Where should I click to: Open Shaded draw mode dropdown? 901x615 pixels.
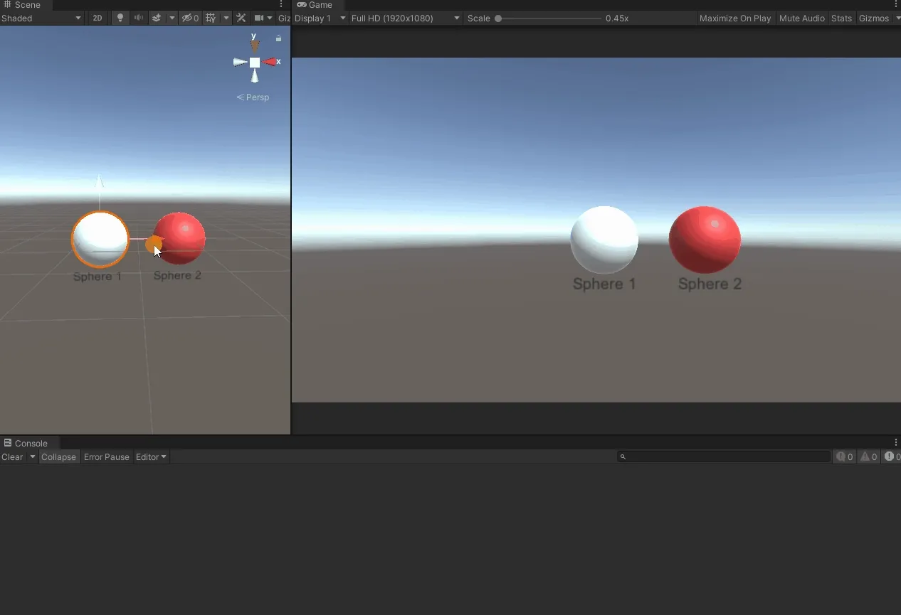coord(41,18)
